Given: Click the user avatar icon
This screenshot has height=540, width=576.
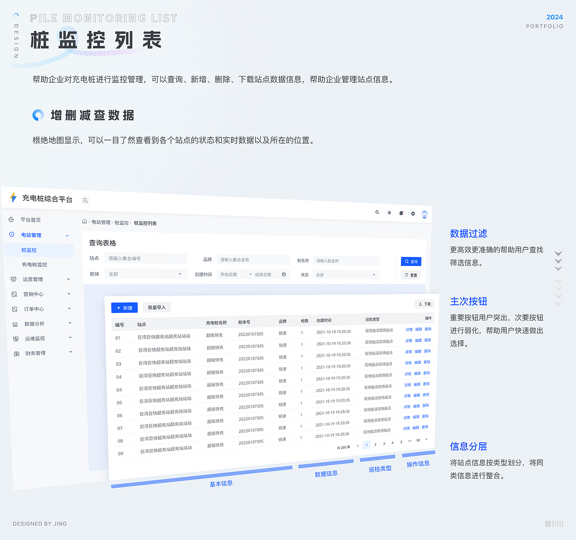Looking at the screenshot, I should [x=424, y=214].
